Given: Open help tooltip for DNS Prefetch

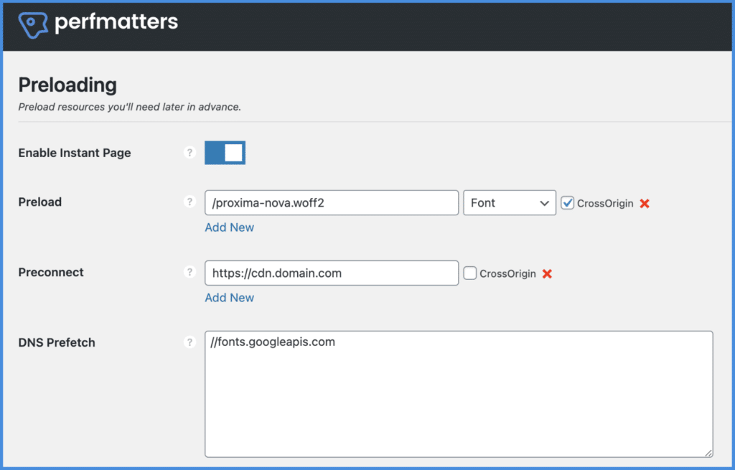Looking at the screenshot, I should coord(189,342).
